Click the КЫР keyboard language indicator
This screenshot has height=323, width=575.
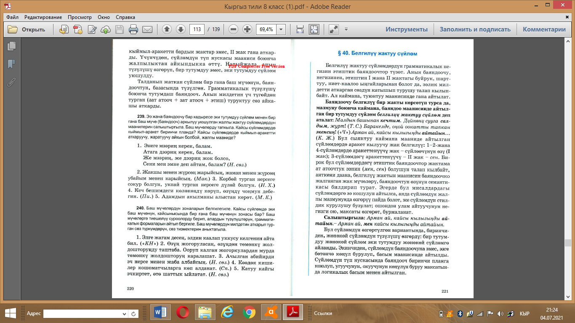point(524,313)
